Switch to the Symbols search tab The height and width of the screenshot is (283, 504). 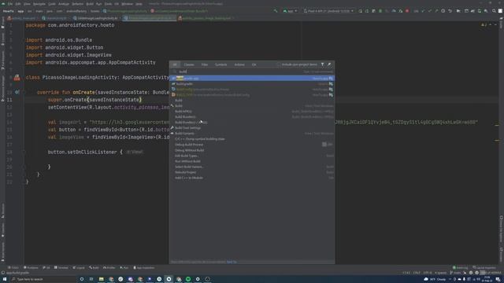click(x=220, y=64)
